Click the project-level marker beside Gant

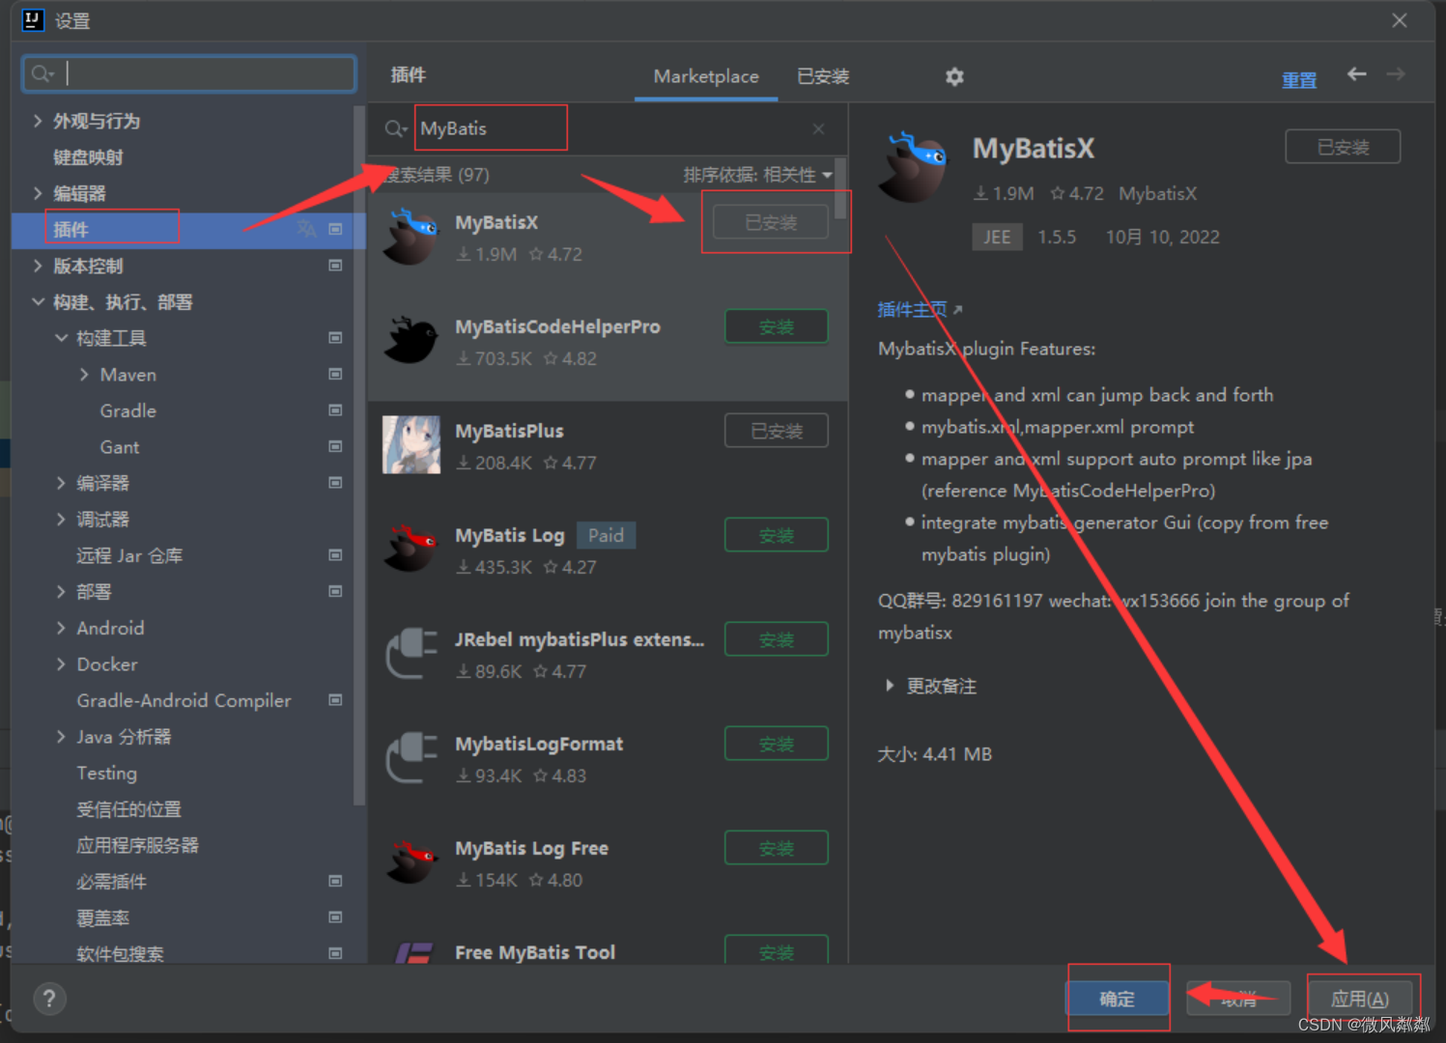click(335, 446)
